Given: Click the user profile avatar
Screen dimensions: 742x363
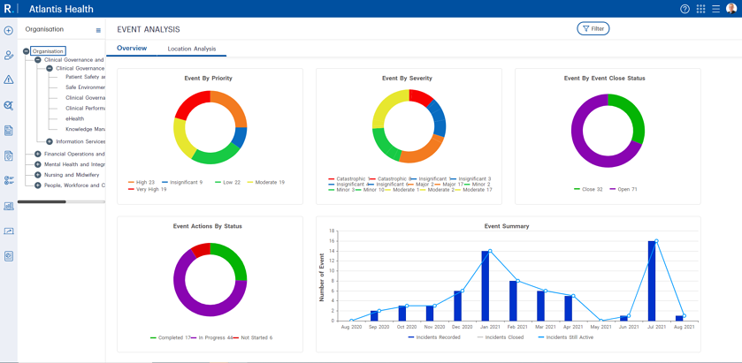Looking at the screenshot, I should (x=731, y=9).
